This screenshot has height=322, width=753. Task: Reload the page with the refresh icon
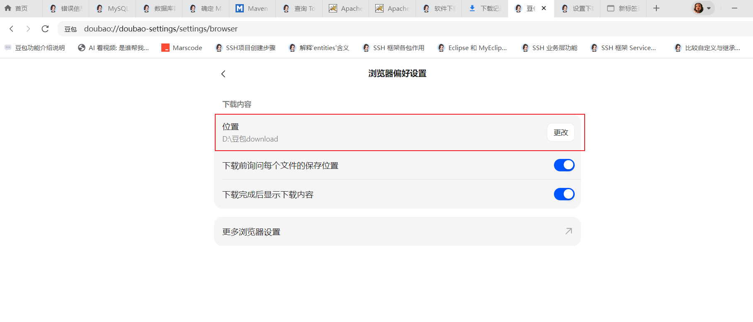[45, 29]
